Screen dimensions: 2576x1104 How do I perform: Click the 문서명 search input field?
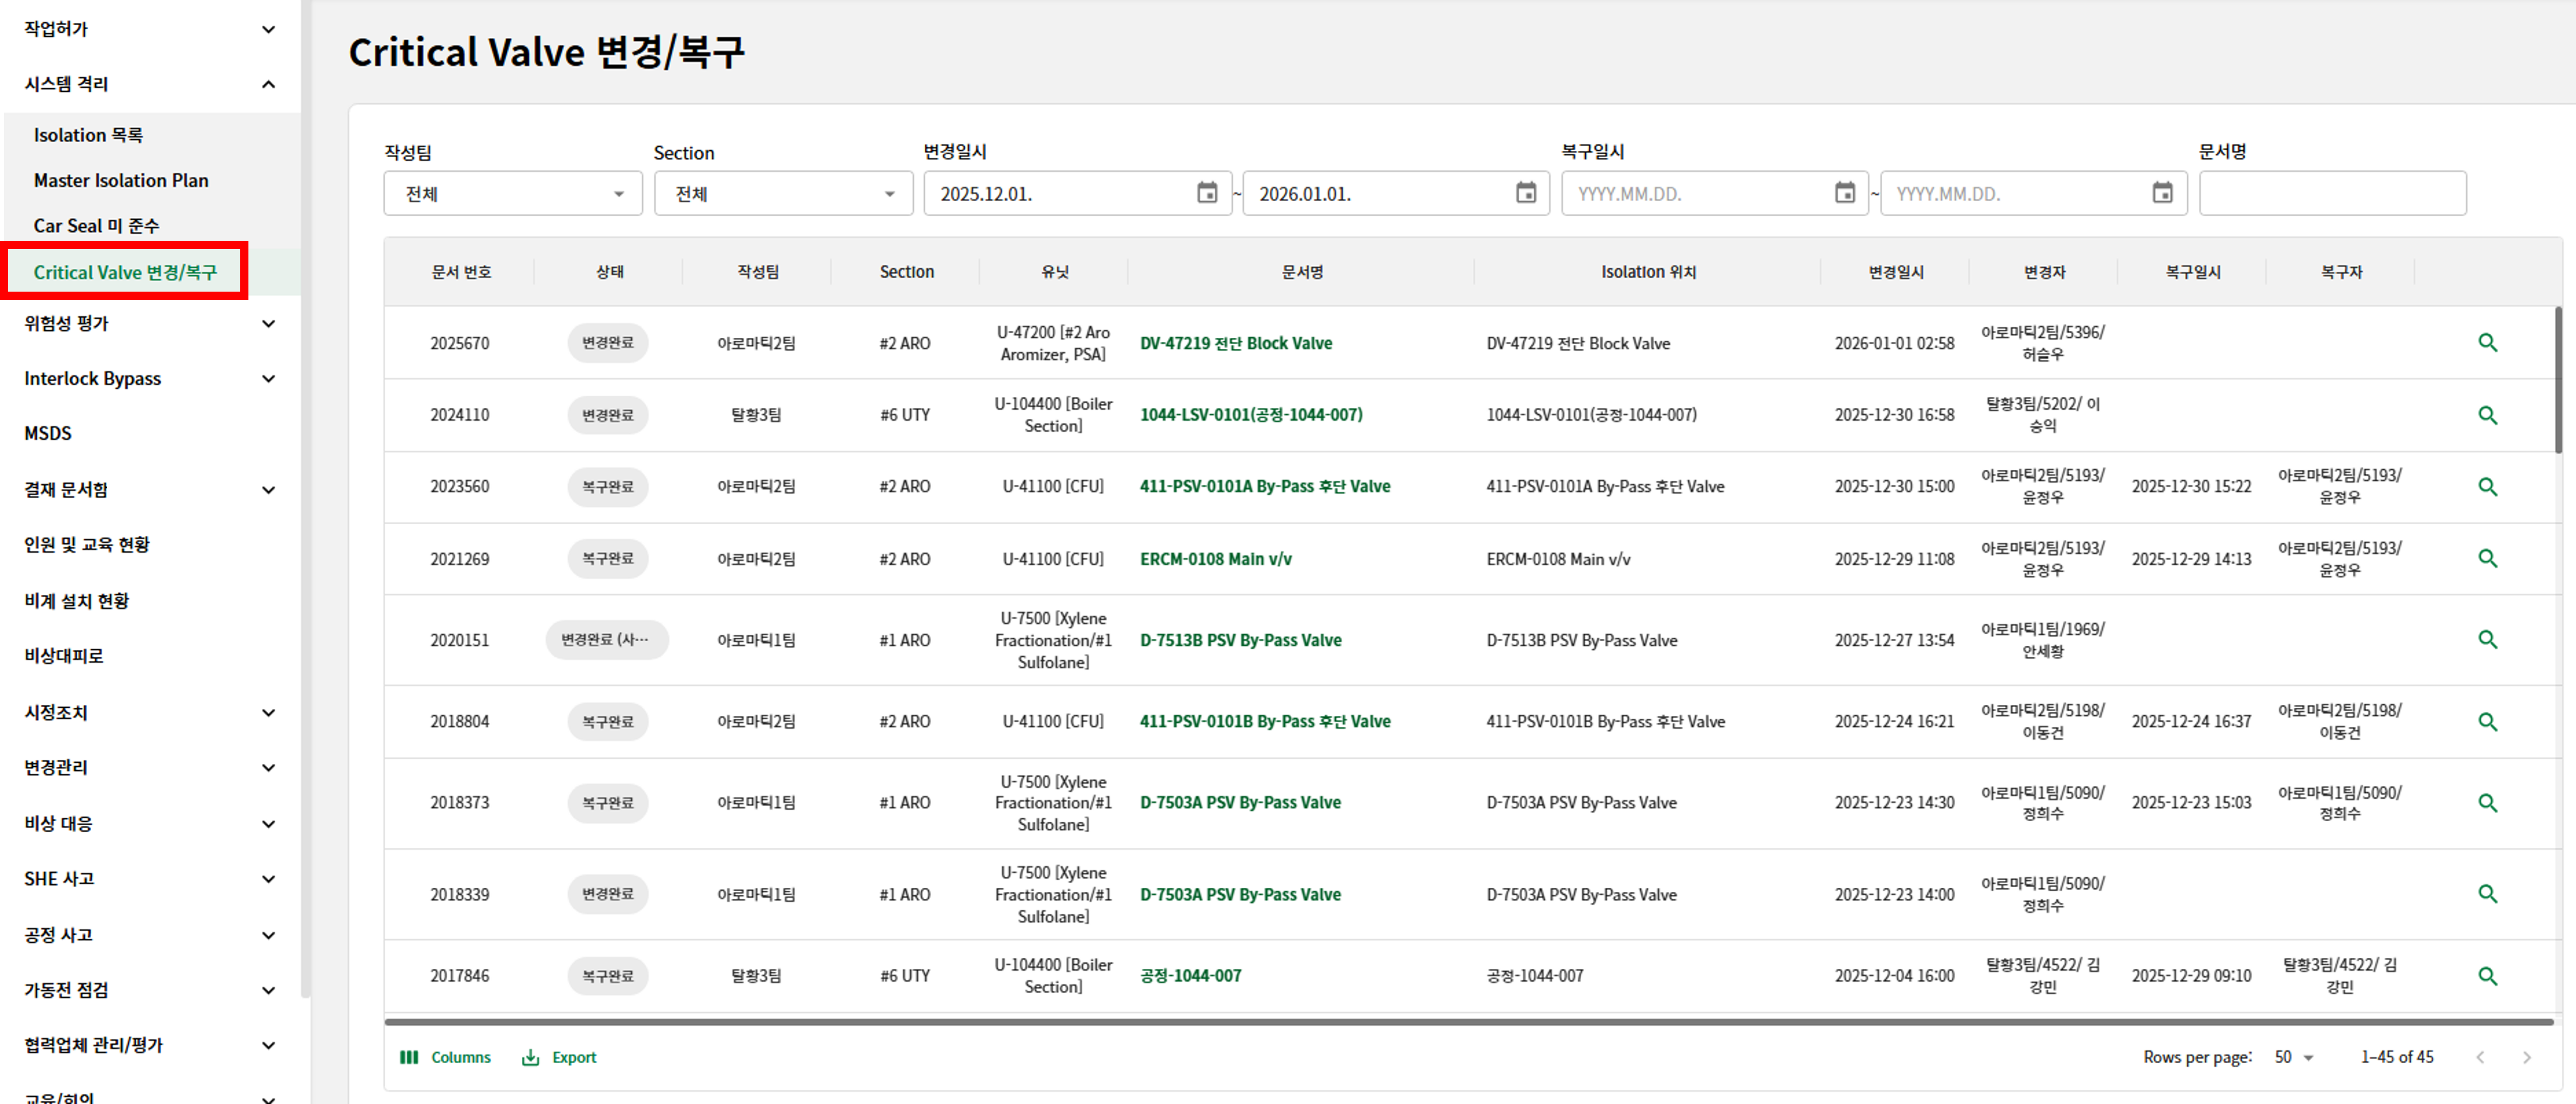(2331, 194)
